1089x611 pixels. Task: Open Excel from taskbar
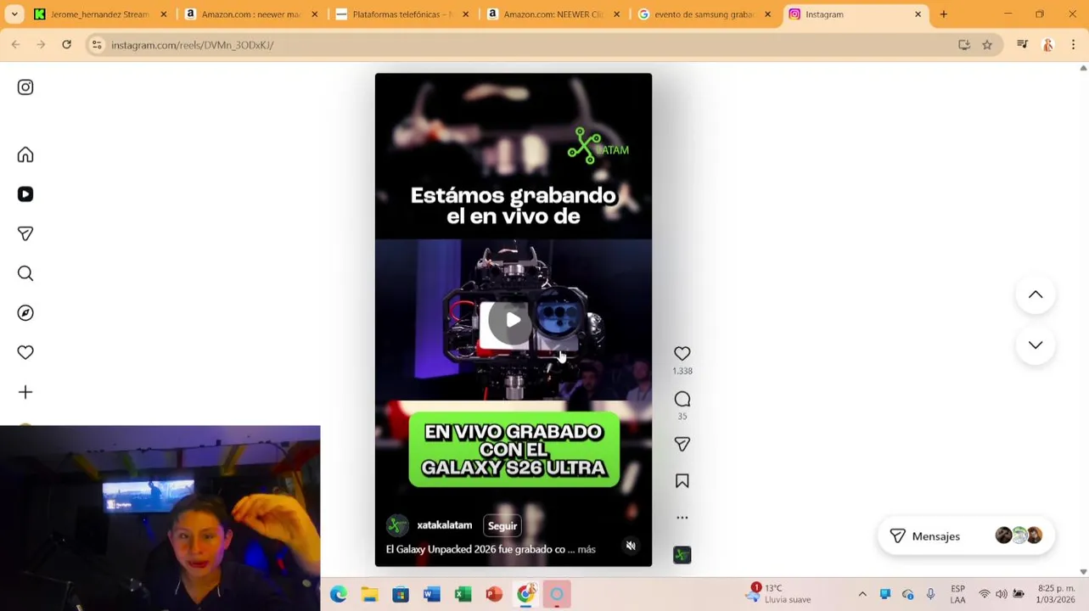(463, 595)
